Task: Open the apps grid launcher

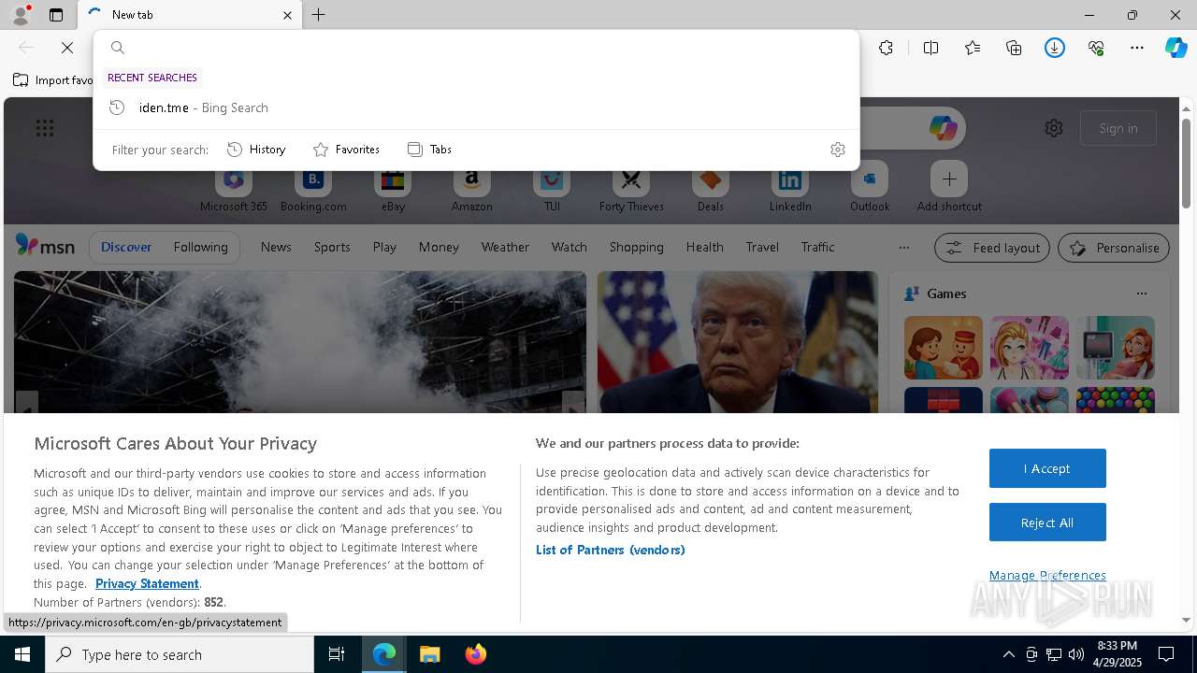Action: click(x=45, y=128)
